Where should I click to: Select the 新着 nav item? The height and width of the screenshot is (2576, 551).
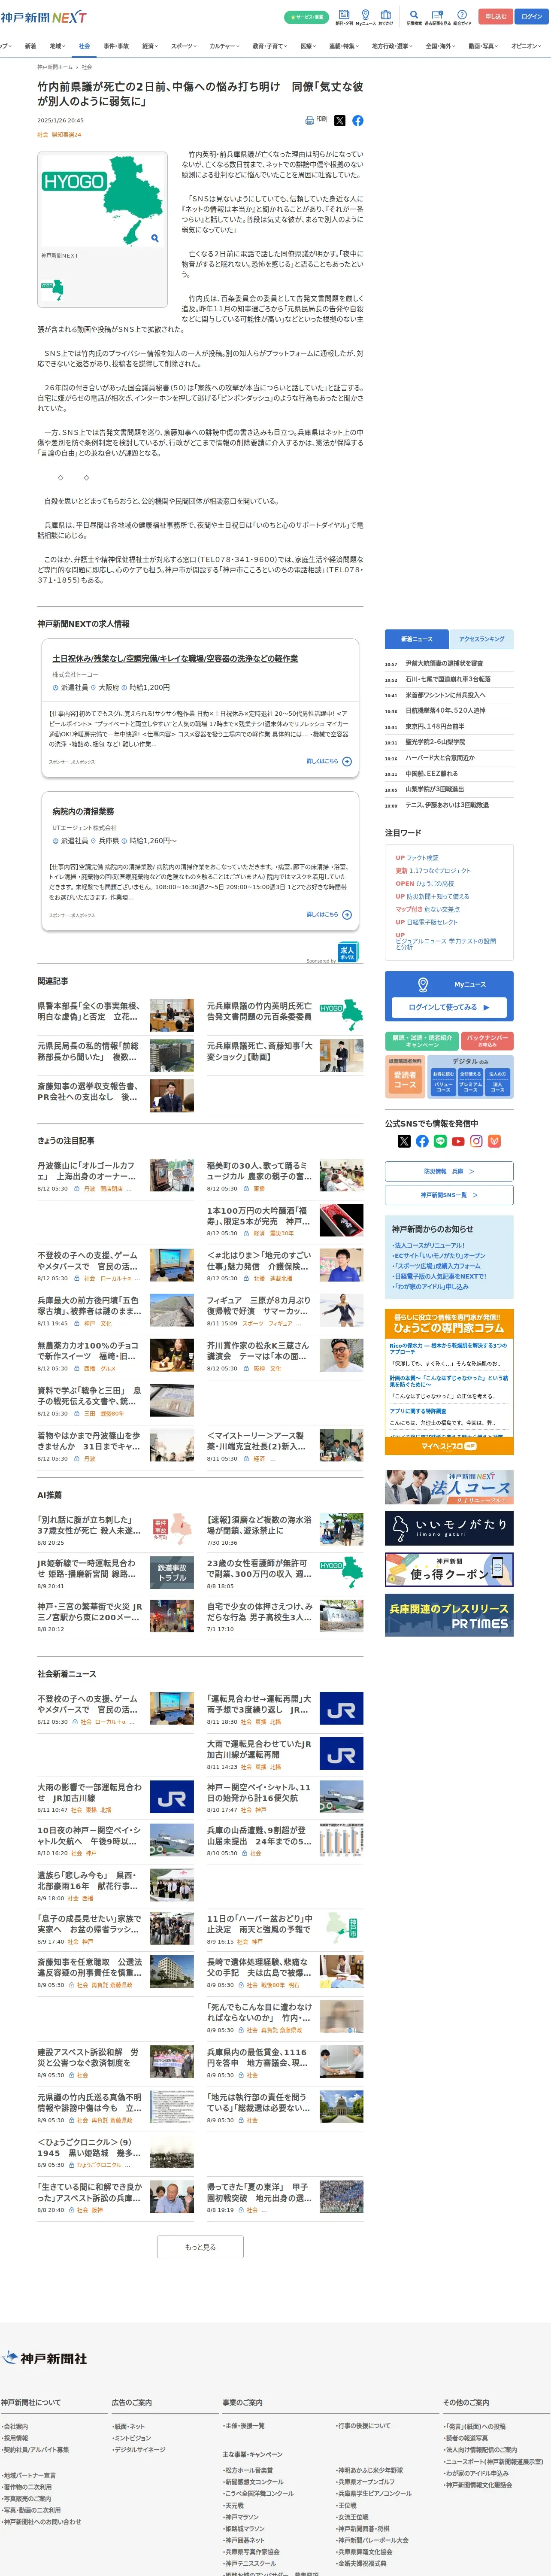point(30,46)
